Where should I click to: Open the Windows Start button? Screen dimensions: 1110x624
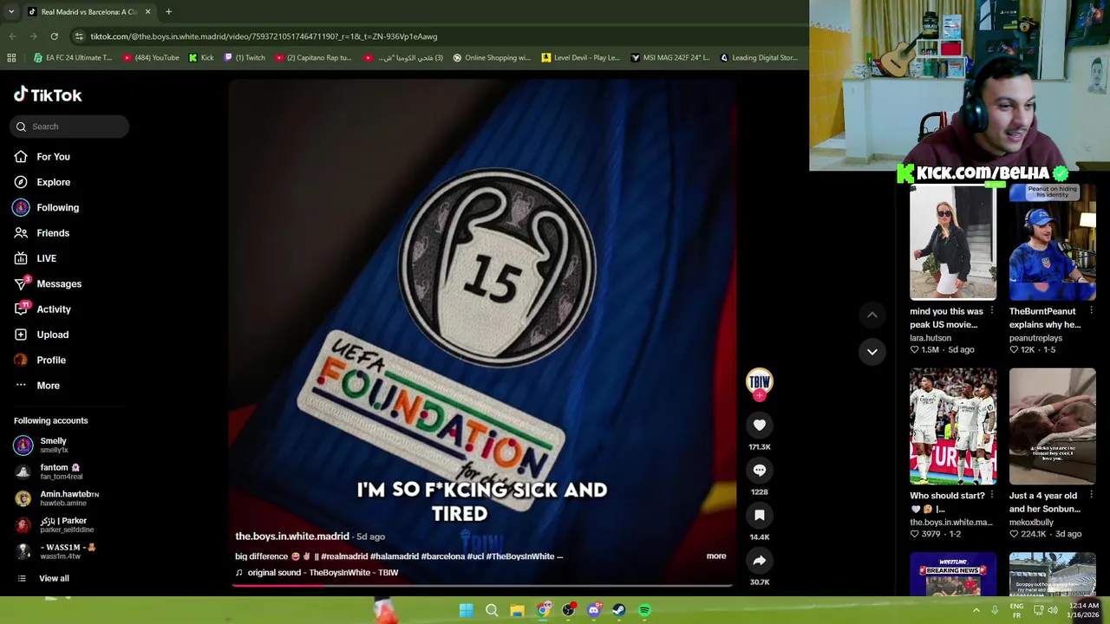pyautogui.click(x=466, y=610)
